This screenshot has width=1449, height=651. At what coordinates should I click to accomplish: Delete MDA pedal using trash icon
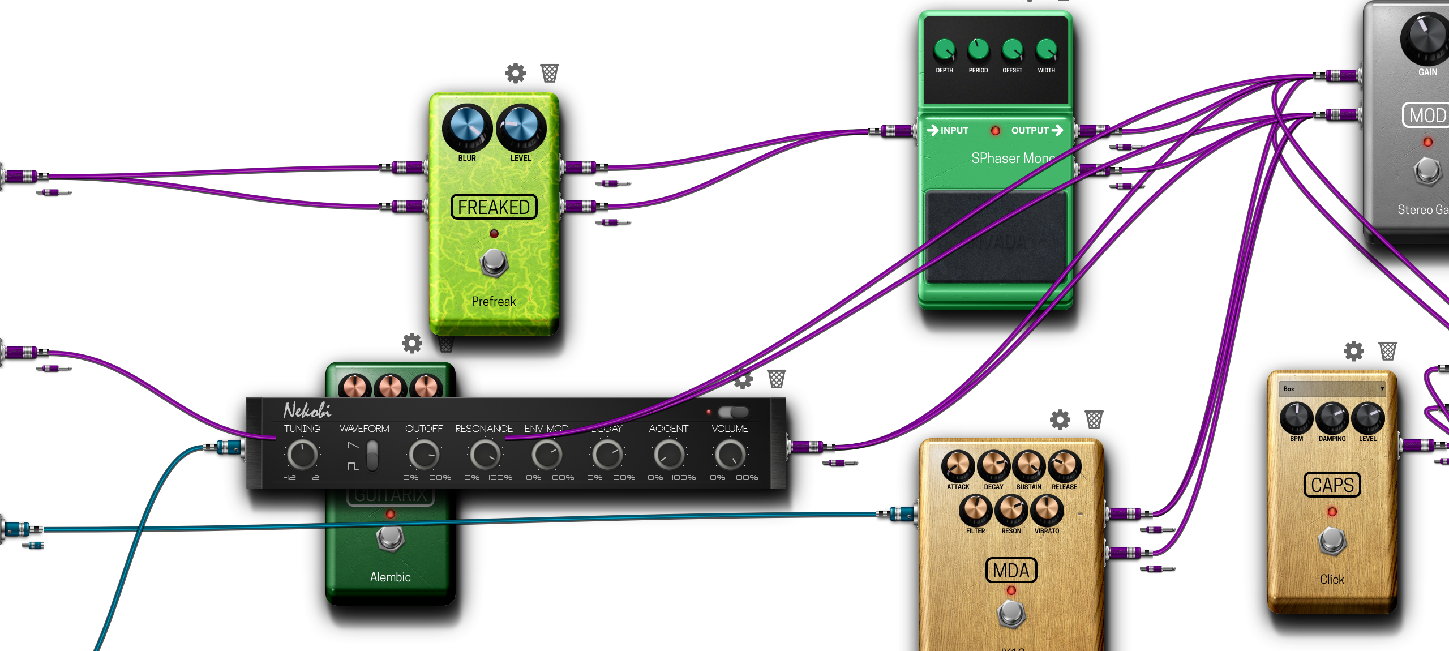coord(1094,419)
